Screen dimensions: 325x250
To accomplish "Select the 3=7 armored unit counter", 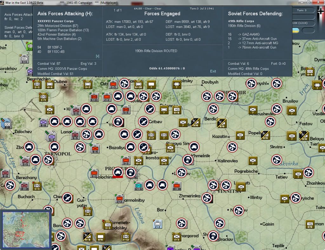I will [88, 84].
